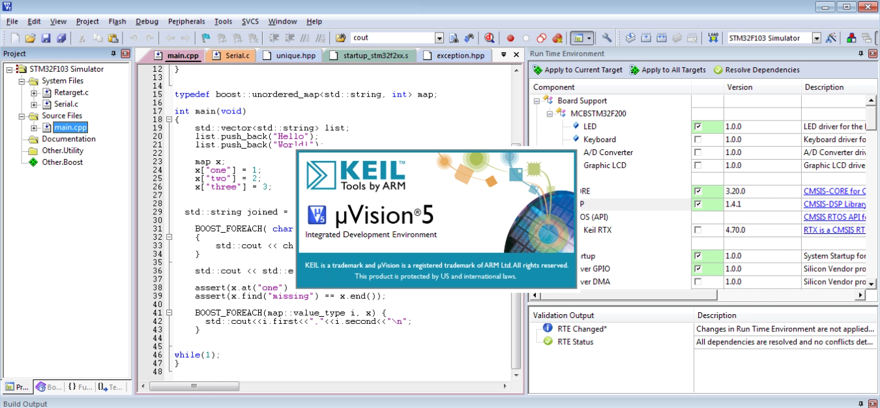Create a new file with toolbar icon
Screen dimensions: 880x408
click(x=15, y=38)
